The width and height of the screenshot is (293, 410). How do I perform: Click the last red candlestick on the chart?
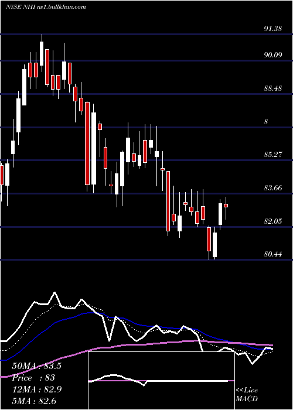pos(226,206)
